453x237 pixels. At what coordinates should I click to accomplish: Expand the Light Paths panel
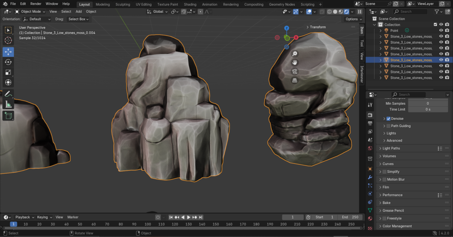(x=391, y=148)
